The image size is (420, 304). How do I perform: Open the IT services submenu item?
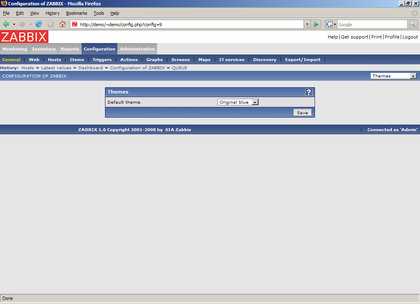point(232,60)
